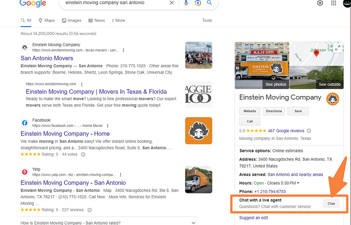Start voice search with the microphone icon
Image resolution: width=351 pixels, height=225 pixels.
point(186,3)
